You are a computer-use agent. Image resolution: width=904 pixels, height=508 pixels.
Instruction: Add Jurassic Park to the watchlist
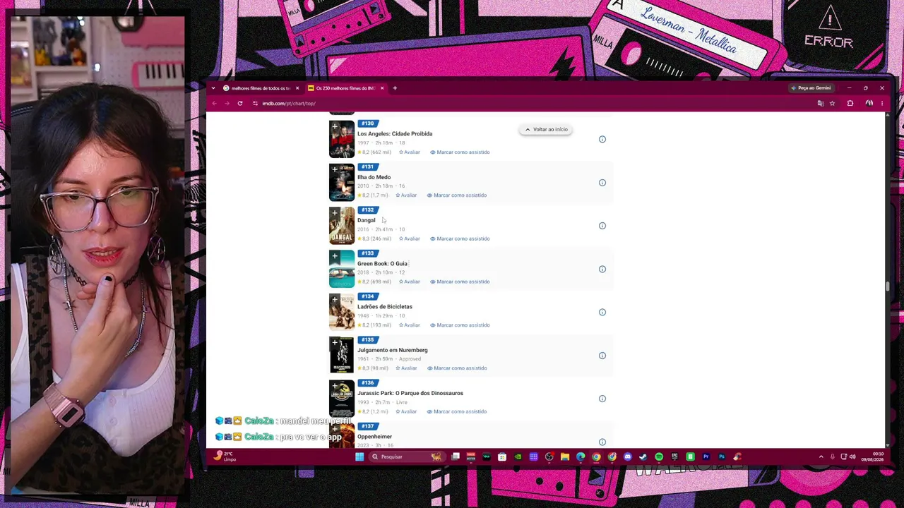pos(335,386)
